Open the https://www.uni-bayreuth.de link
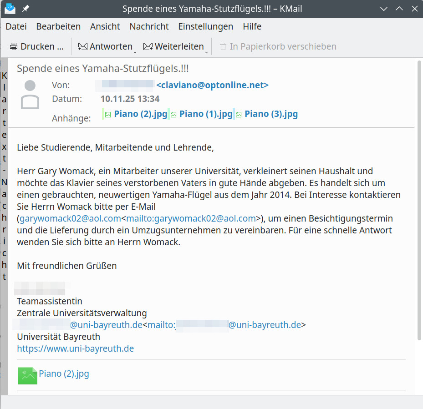Image resolution: width=423 pixels, height=409 pixels. click(75, 348)
